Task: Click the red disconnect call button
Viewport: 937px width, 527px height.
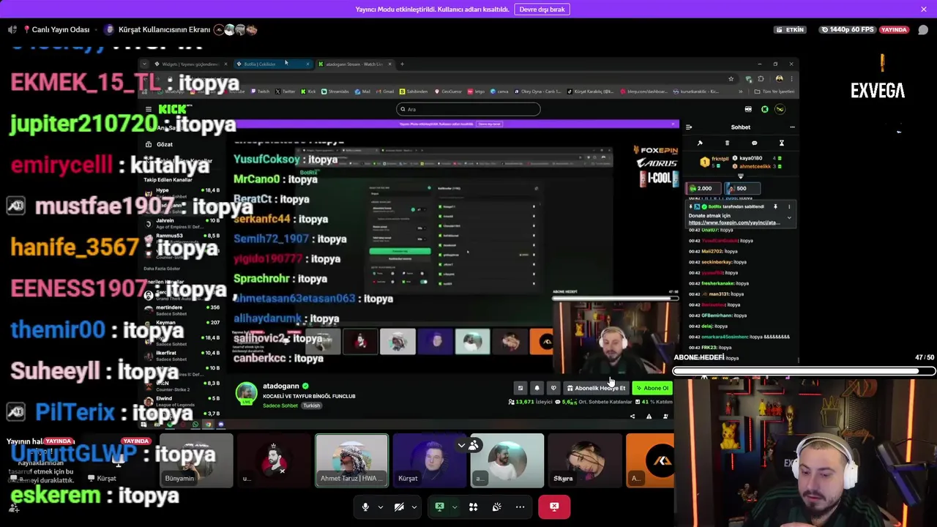Action: point(554,507)
